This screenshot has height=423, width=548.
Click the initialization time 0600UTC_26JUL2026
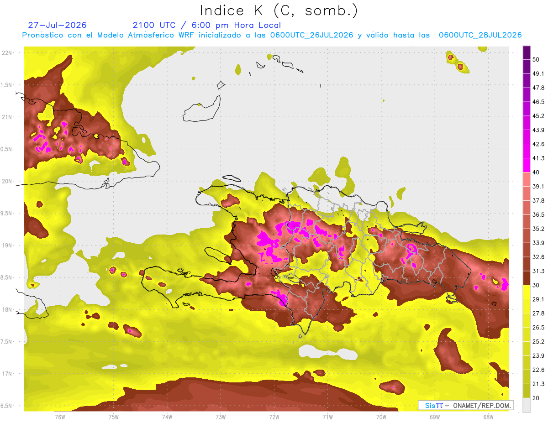[311, 35]
